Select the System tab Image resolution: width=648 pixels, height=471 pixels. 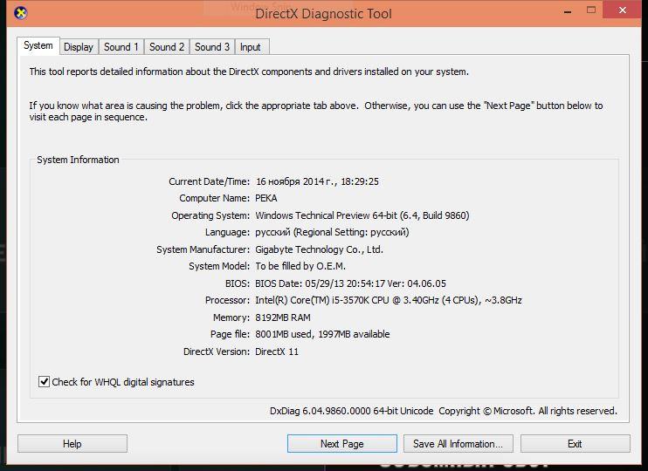pos(38,45)
